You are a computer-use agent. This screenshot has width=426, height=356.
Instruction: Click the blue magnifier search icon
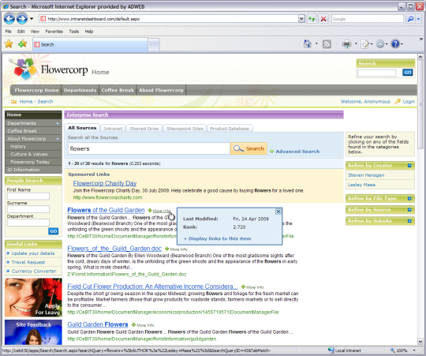(410, 19)
